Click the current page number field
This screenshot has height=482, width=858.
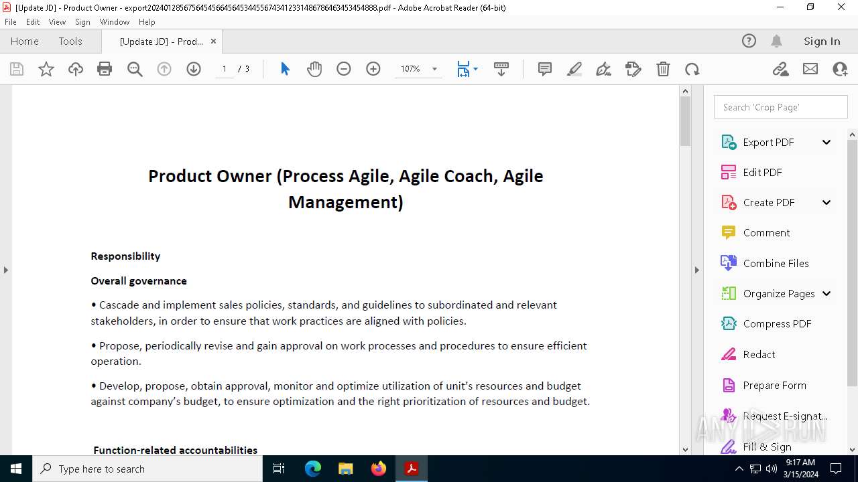point(224,69)
